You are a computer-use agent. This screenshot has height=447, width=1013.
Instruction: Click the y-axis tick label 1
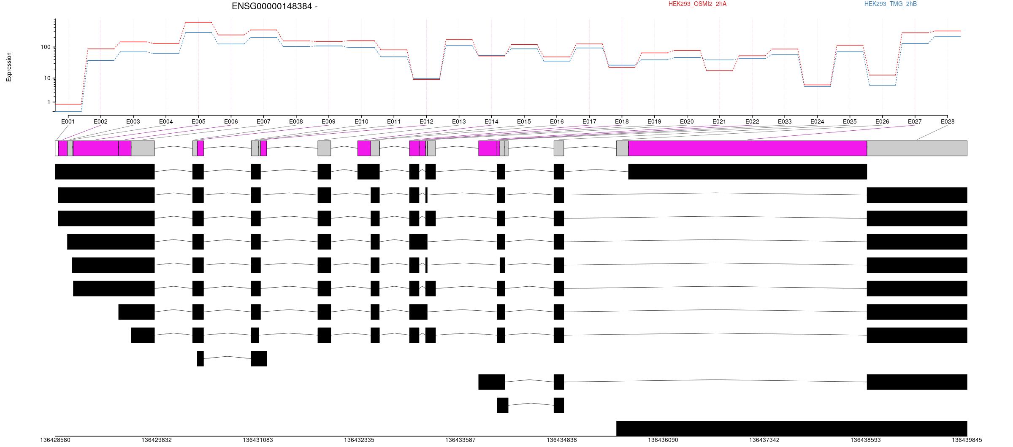[49, 102]
